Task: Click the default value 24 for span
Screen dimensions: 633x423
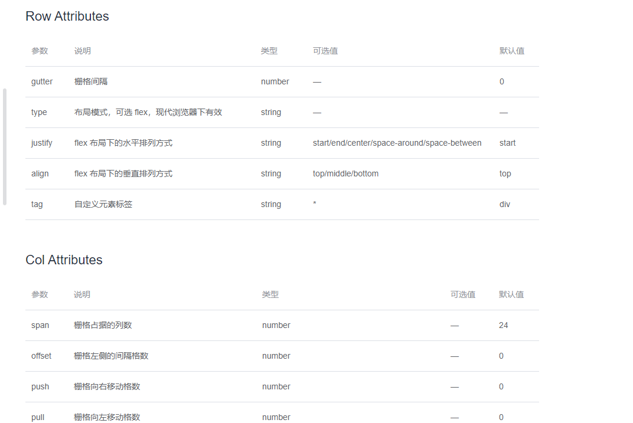Action: click(x=503, y=325)
